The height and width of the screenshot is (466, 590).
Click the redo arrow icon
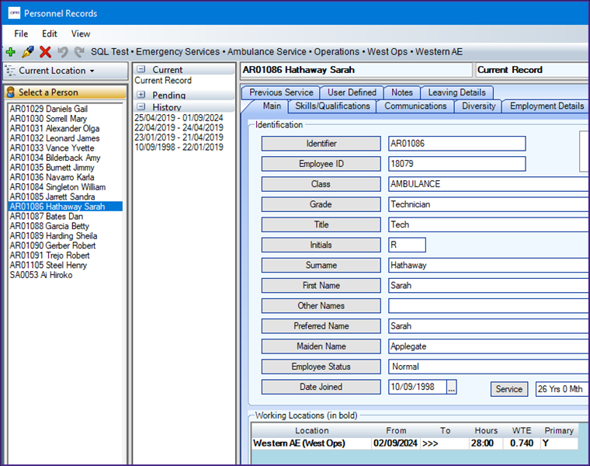(x=78, y=52)
